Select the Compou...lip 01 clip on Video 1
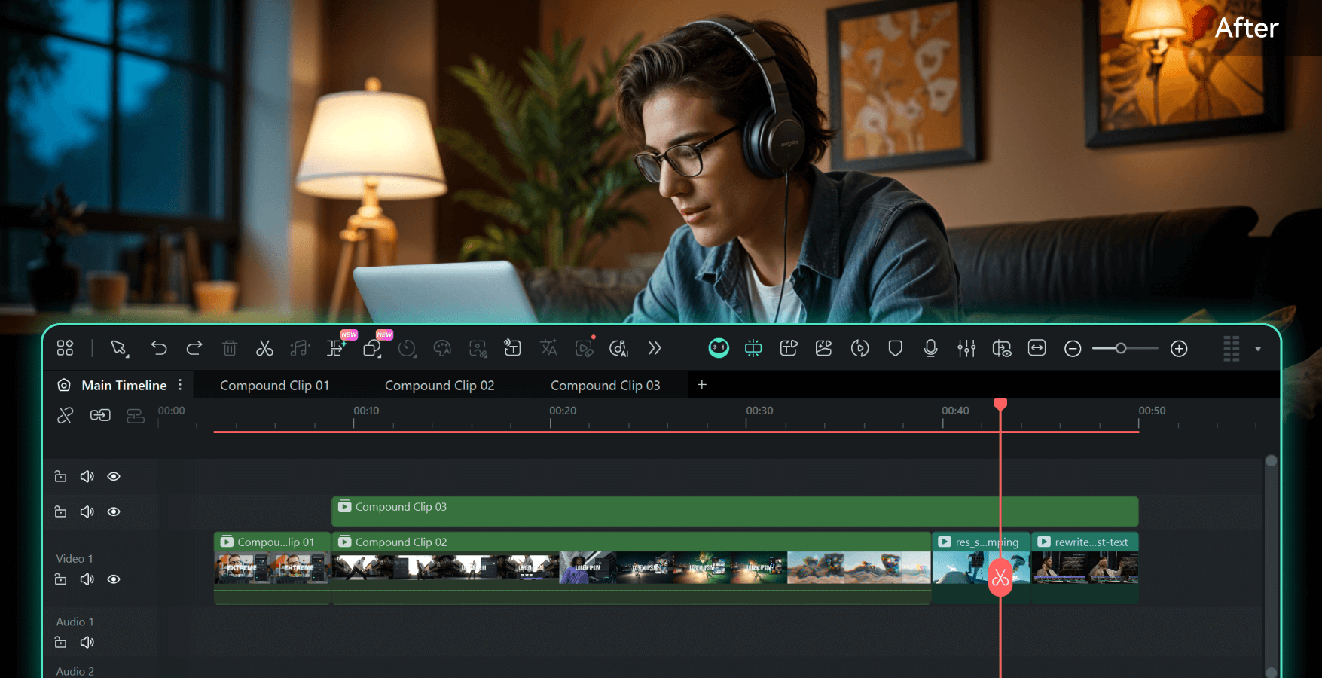Image resolution: width=1322 pixels, height=678 pixels. [x=272, y=568]
